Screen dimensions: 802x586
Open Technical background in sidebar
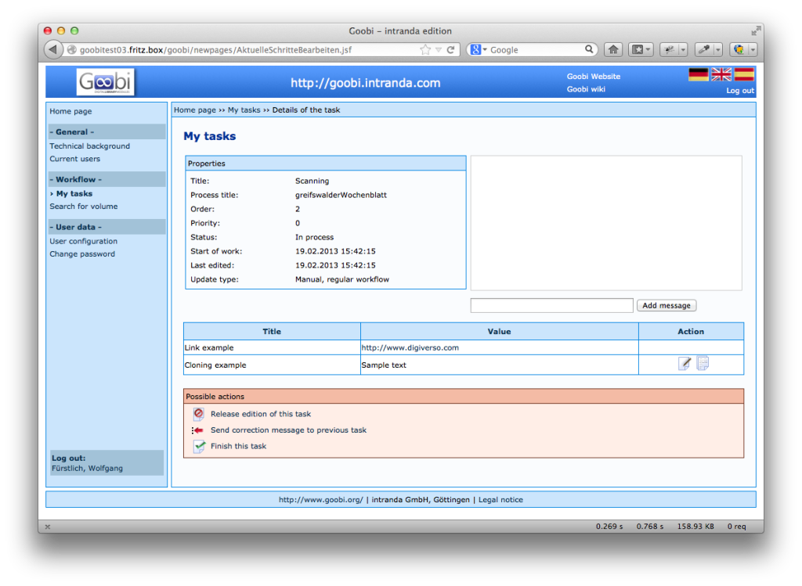[89, 146]
